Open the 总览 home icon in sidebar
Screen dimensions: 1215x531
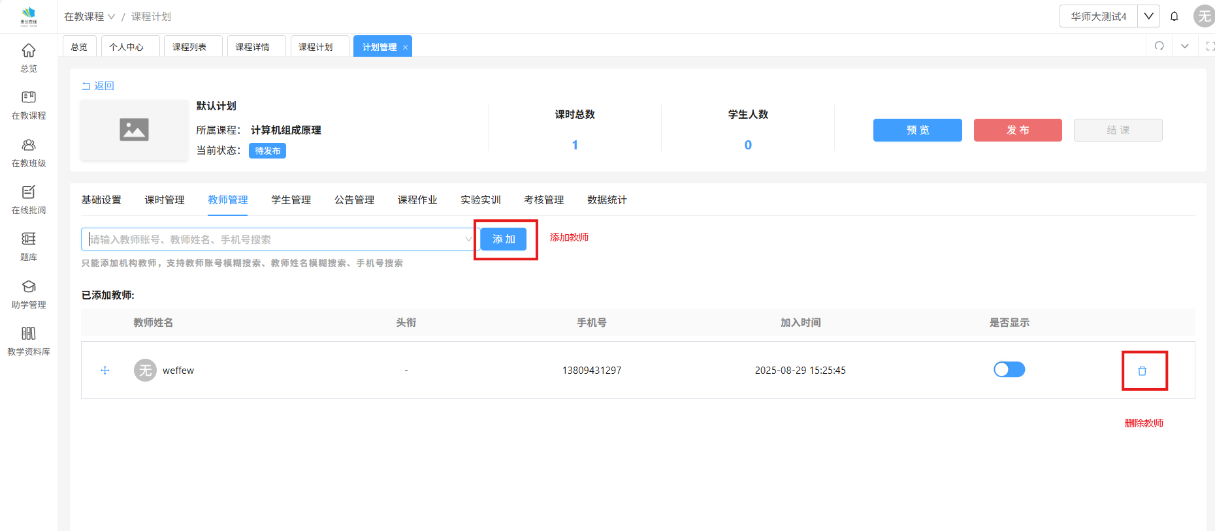[29, 57]
